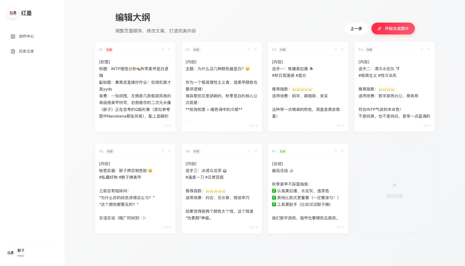Open 历史记录 from the sidebar menu

tap(26, 51)
